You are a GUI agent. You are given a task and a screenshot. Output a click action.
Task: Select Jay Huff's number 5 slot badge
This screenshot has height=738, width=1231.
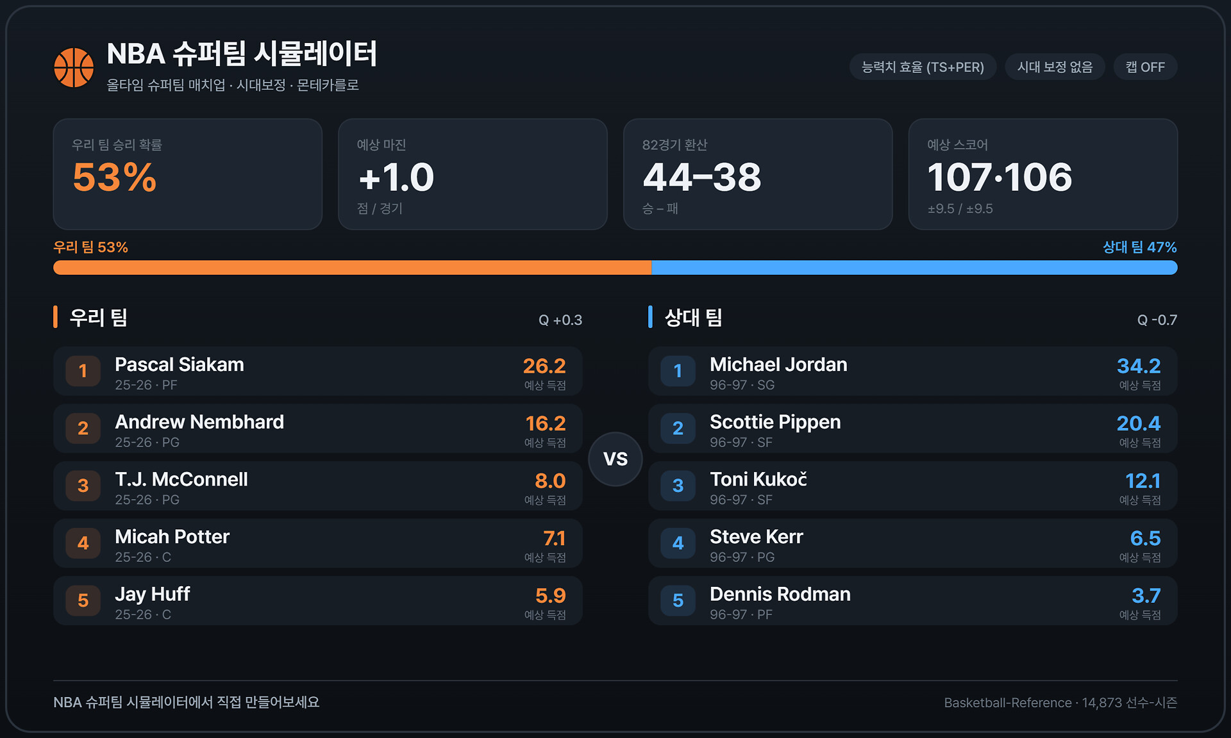pos(83,600)
